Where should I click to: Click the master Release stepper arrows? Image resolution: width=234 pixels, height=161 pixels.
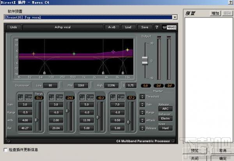143,128
